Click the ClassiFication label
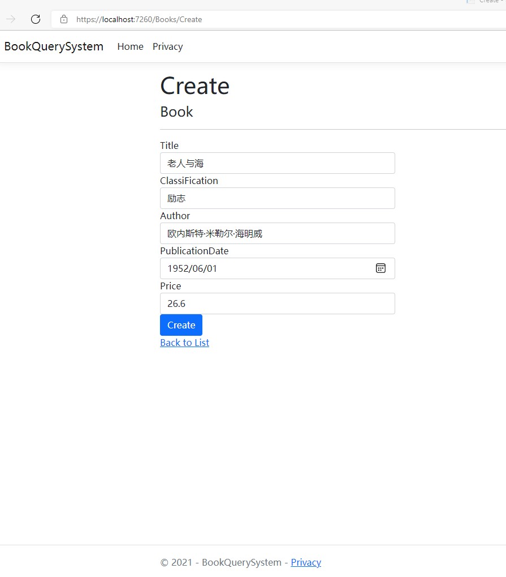 pos(189,181)
